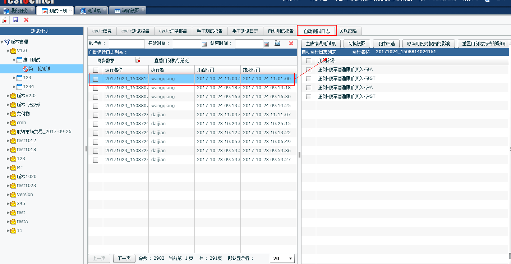The image size is (511, 264).
Task: Click the delete log icon beside 同步数据
Action: click(x=138, y=60)
